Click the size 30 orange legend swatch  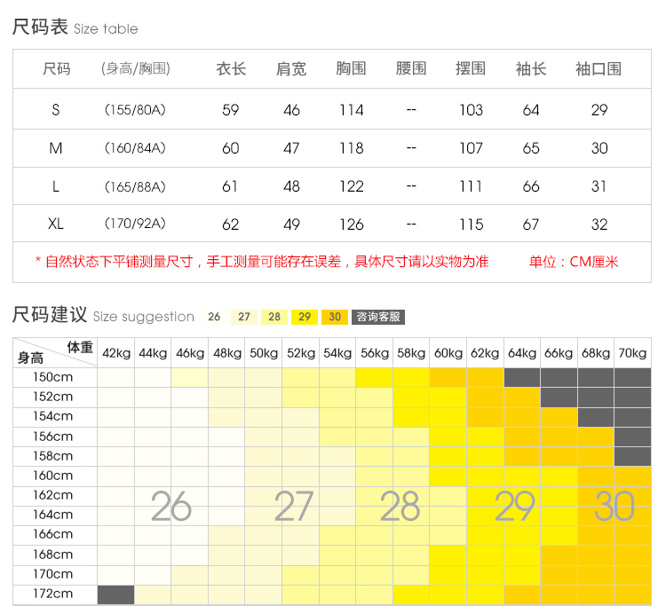coord(335,317)
